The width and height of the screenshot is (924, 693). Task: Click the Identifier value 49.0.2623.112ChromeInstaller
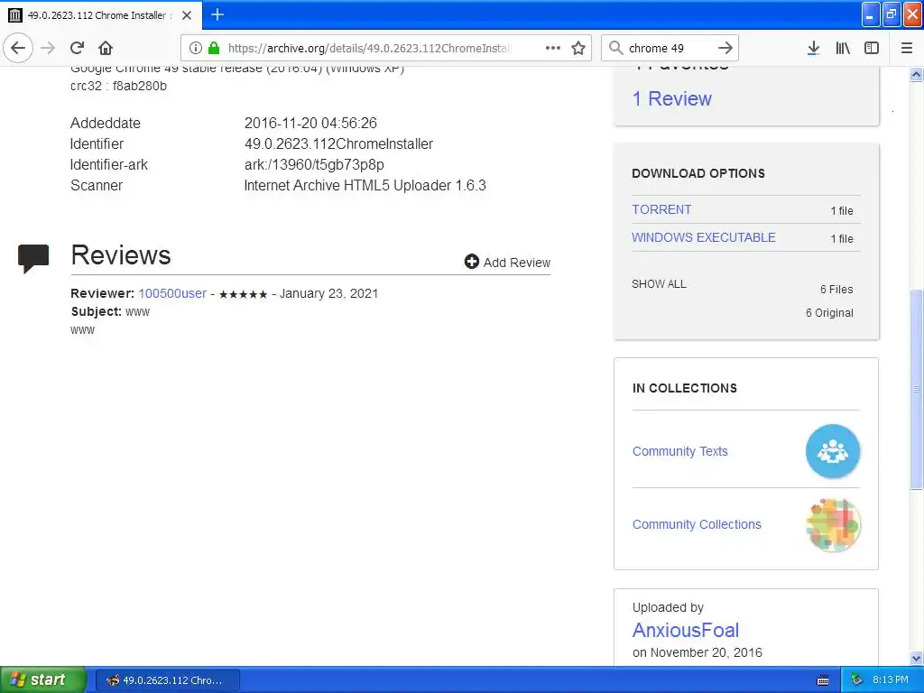click(338, 143)
